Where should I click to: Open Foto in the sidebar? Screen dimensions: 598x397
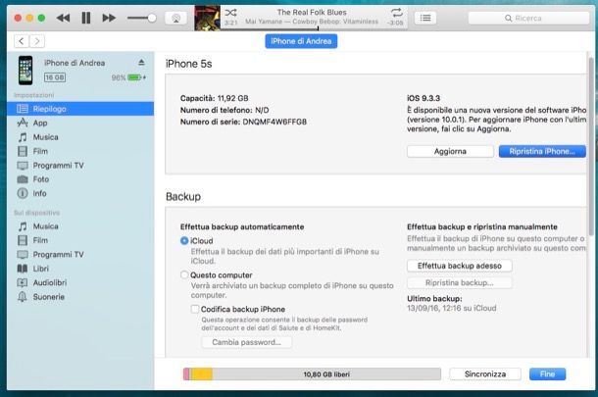[x=80, y=179]
